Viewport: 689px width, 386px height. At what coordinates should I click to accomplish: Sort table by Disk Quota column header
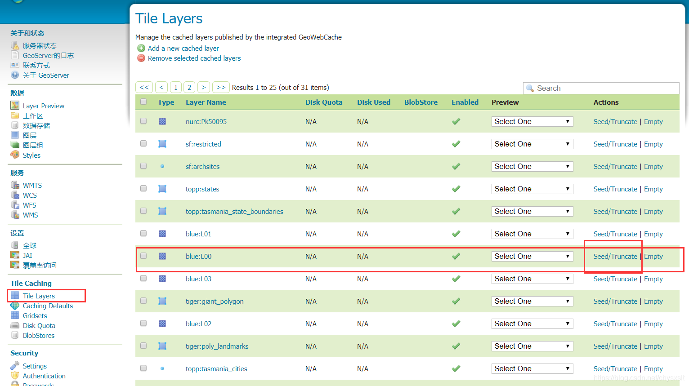coord(324,102)
